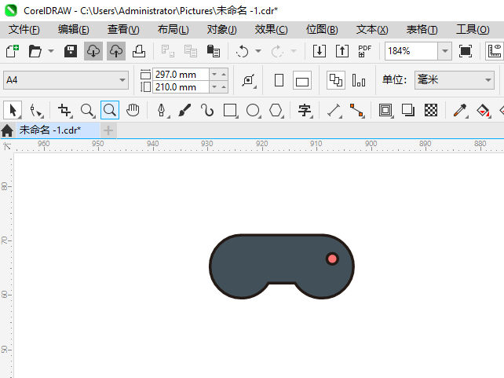Image resolution: width=504 pixels, height=378 pixels.
Task: Click the Print icon
Action: click(139, 51)
